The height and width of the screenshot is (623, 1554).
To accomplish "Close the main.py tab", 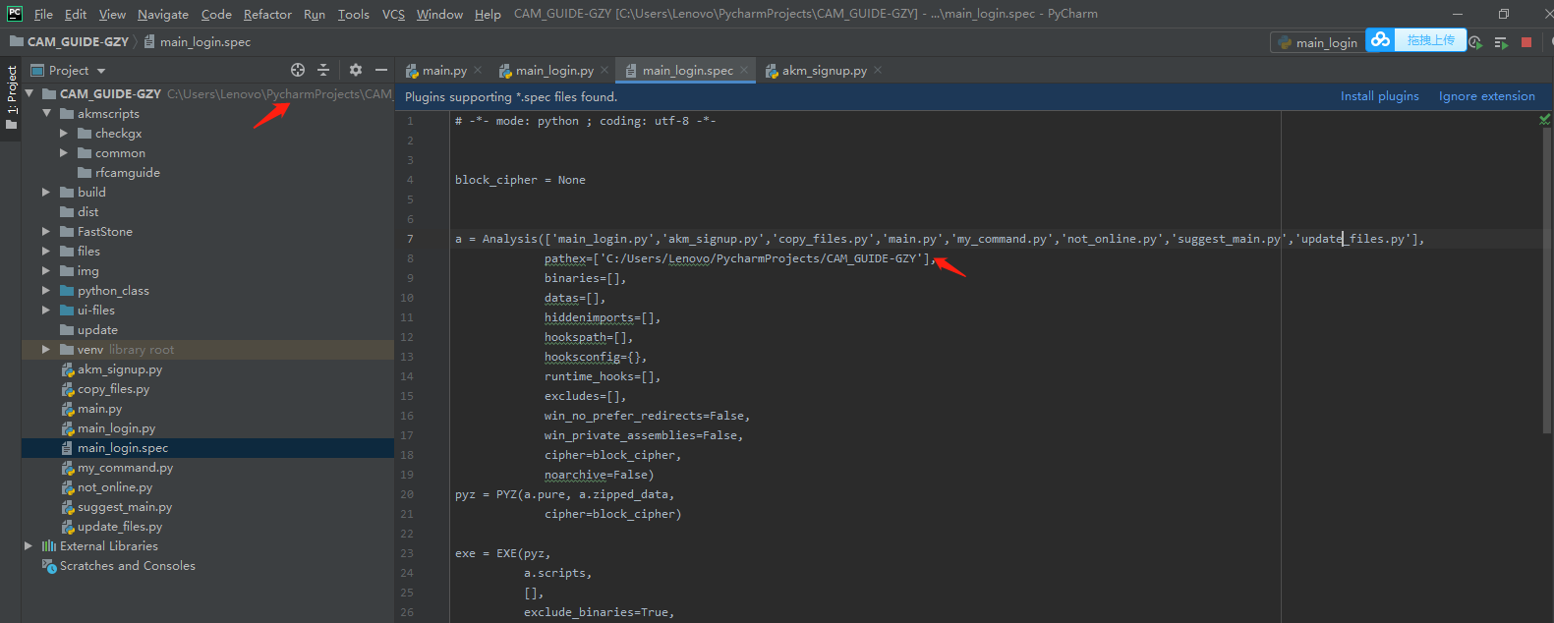I will pos(478,70).
